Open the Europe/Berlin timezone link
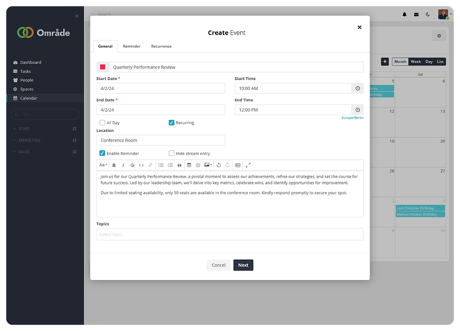Image resolution: width=460 pixels, height=331 pixels. [x=352, y=118]
